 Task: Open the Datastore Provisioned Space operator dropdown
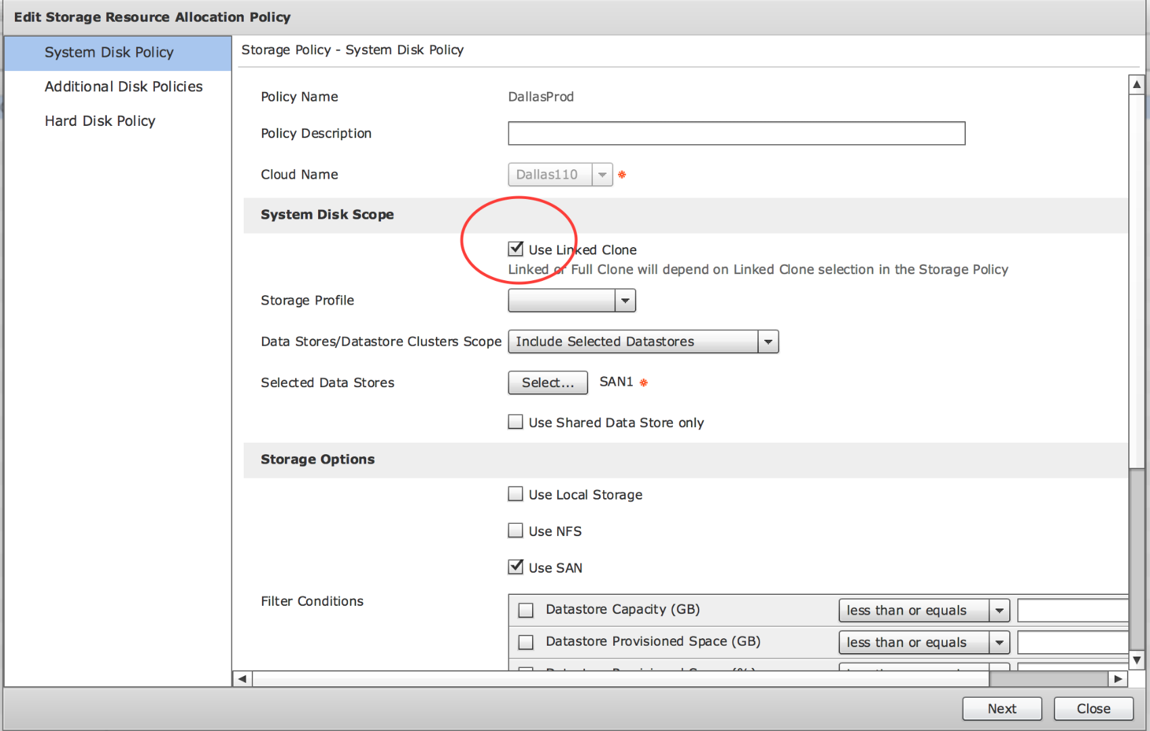tap(924, 642)
